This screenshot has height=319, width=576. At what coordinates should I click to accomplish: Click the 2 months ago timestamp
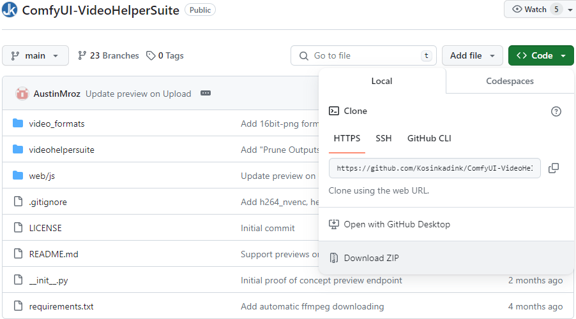click(535, 281)
